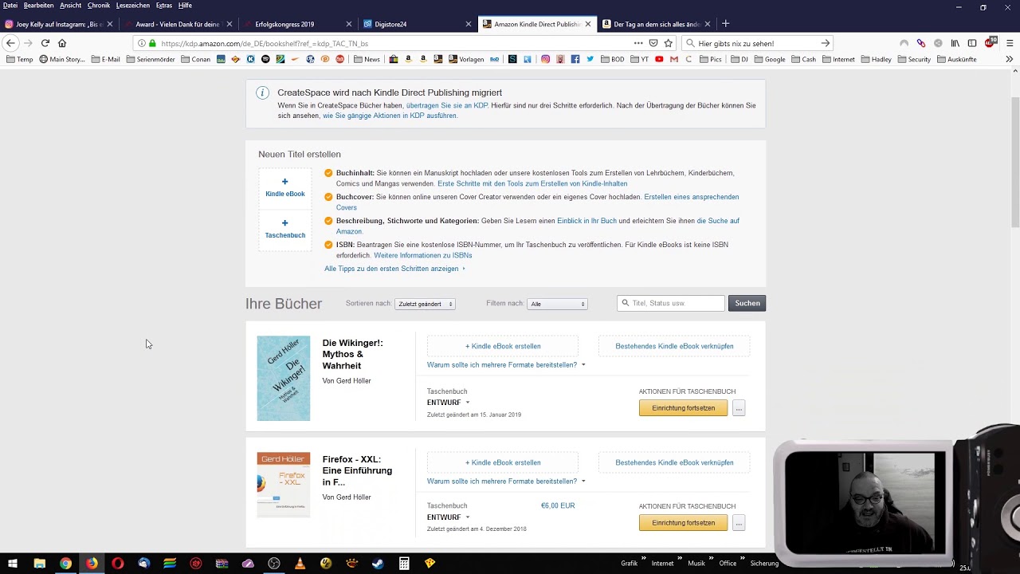The image size is (1020, 574).
Task: Open the Chronik menu
Action: [99, 6]
